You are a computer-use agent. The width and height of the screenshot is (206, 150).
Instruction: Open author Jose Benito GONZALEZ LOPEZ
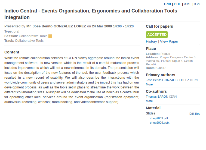(x=167, y=80)
